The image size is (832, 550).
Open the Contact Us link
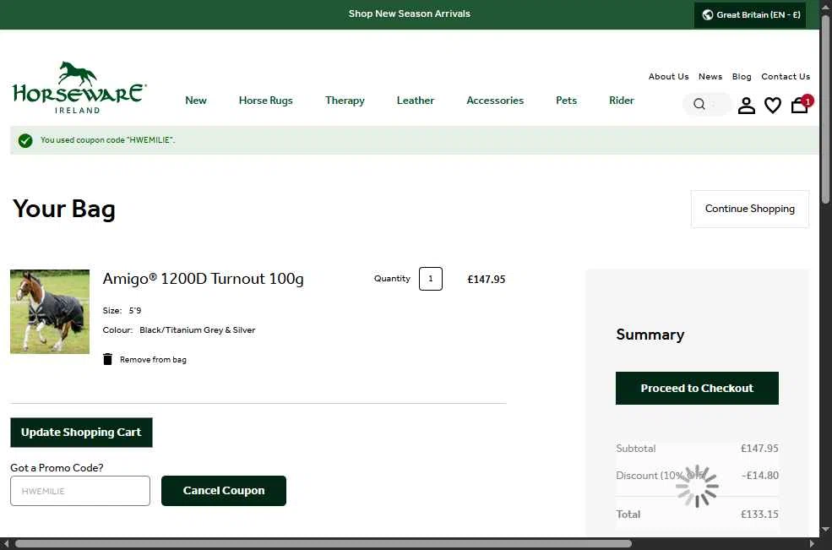point(786,76)
